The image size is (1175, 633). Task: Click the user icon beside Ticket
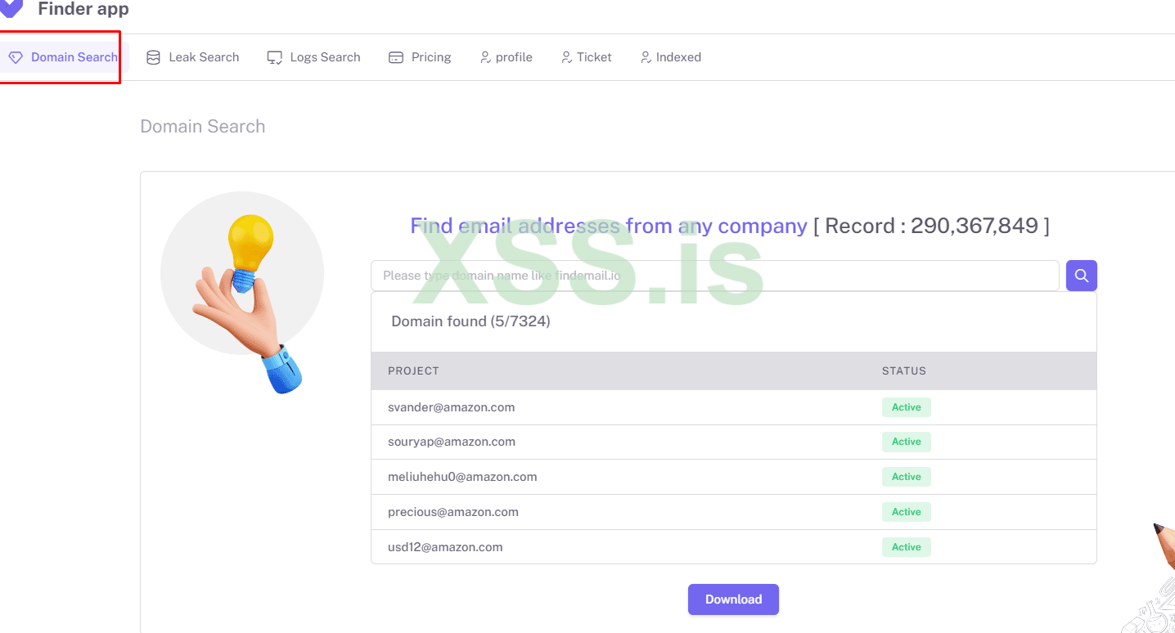[566, 57]
